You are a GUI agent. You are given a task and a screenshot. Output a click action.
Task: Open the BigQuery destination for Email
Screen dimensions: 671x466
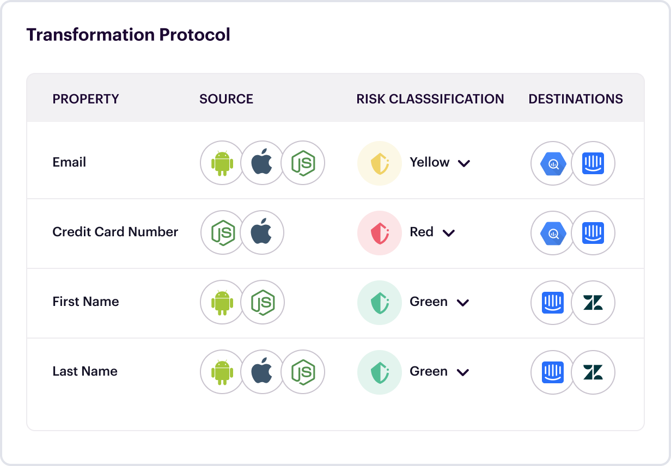(552, 163)
